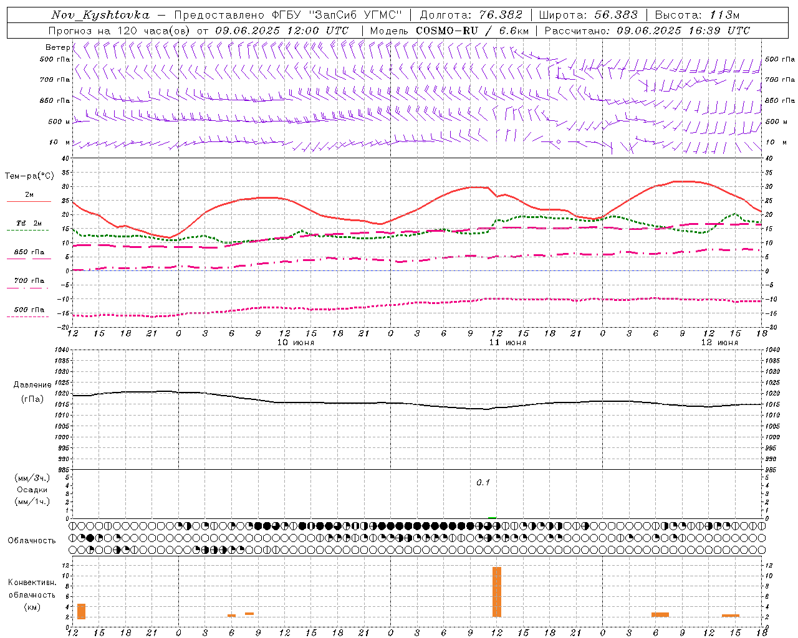The height and width of the screenshot is (638, 798).
Task: Click the 0.1 precipitation amount value
Action: 483,482
